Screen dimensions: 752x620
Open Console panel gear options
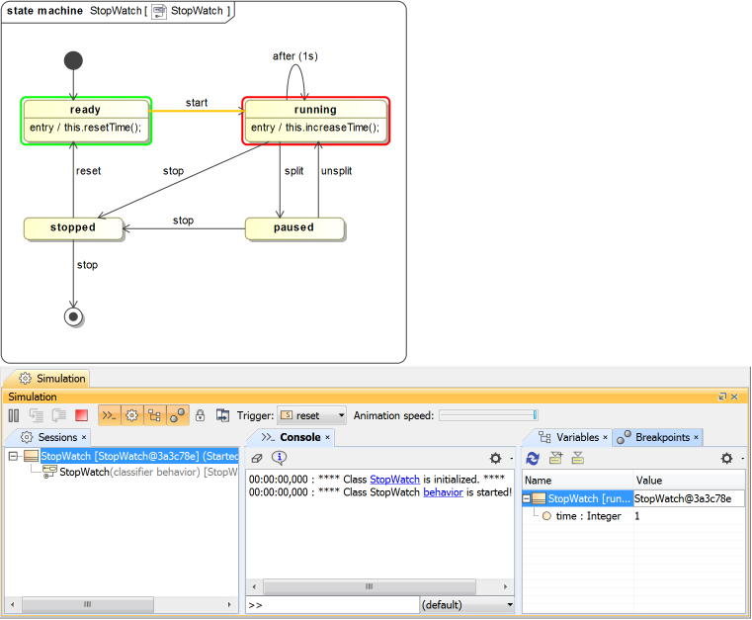(x=495, y=458)
